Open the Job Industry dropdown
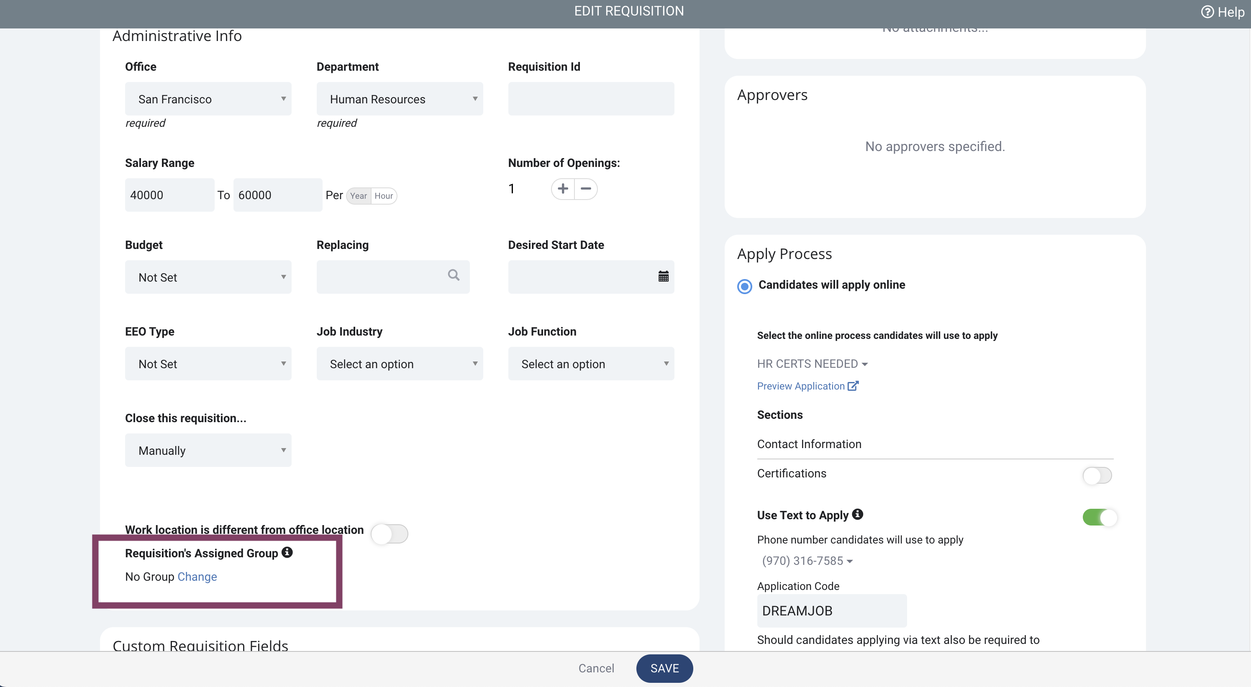 pyautogui.click(x=400, y=363)
